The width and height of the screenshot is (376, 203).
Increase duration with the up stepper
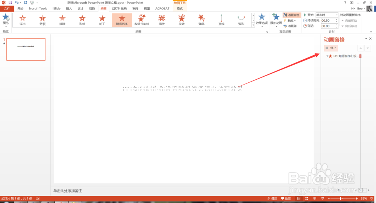click(337, 20)
